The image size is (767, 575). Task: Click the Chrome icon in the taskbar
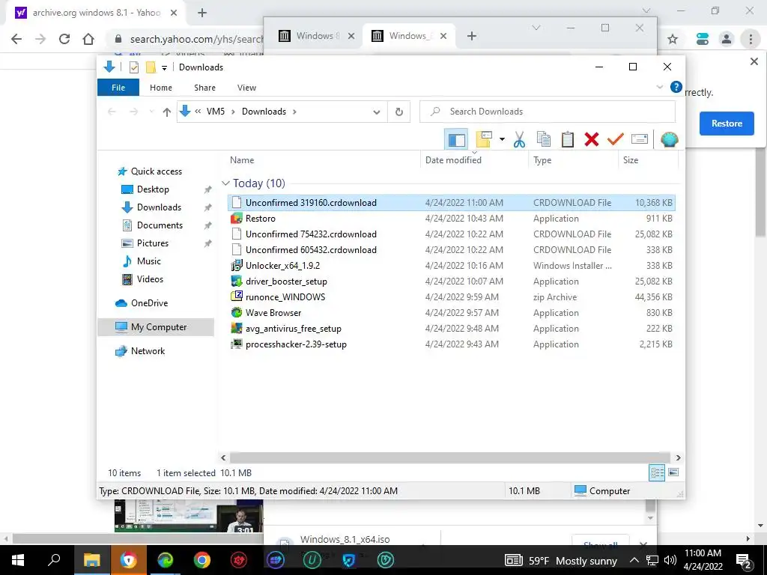201,560
